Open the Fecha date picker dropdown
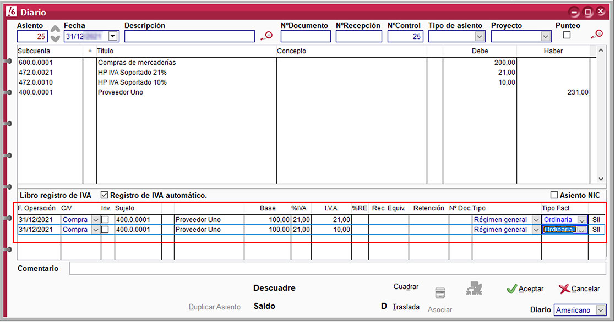This screenshot has height=322, width=615. click(113, 36)
